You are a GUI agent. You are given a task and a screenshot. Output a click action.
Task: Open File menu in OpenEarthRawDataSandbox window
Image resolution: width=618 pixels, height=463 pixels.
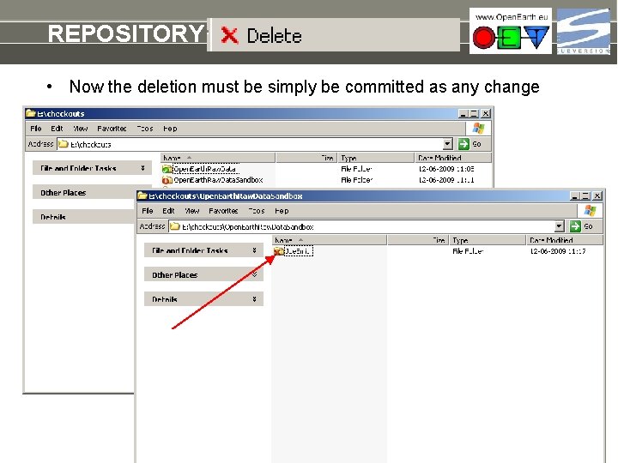[x=147, y=211]
